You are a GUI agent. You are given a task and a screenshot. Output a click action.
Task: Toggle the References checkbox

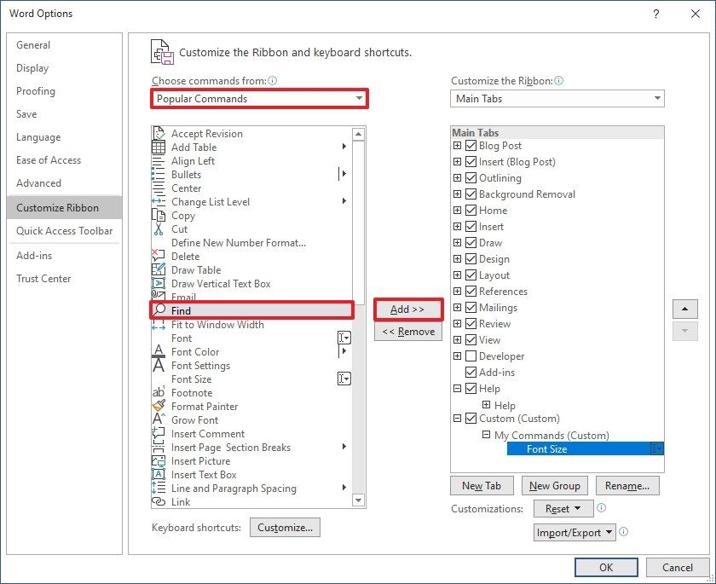tap(471, 292)
